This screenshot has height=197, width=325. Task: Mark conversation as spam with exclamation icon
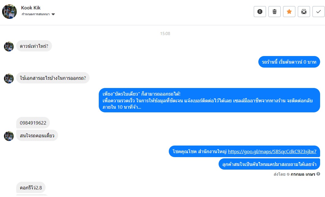260,12
